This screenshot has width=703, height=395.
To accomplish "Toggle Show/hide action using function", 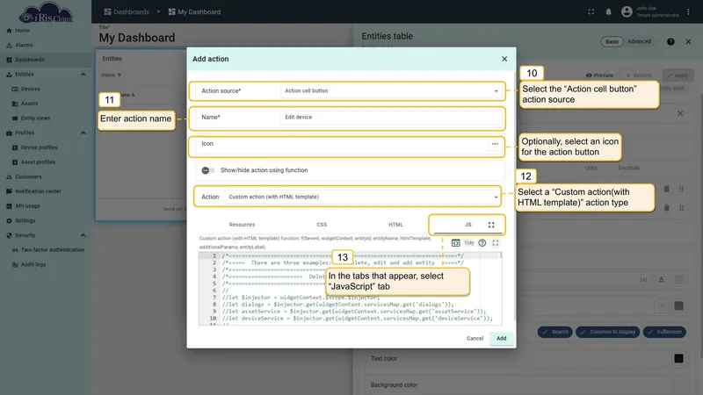I will click(207, 170).
